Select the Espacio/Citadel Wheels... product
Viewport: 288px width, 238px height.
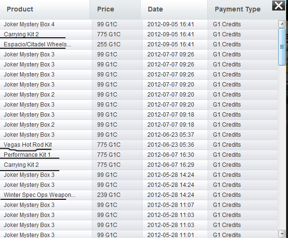click(37, 44)
